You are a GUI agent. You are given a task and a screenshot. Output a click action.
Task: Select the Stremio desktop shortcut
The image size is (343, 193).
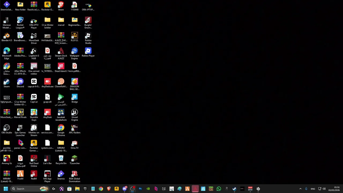[61, 175]
